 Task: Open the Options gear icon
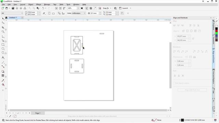115,8
